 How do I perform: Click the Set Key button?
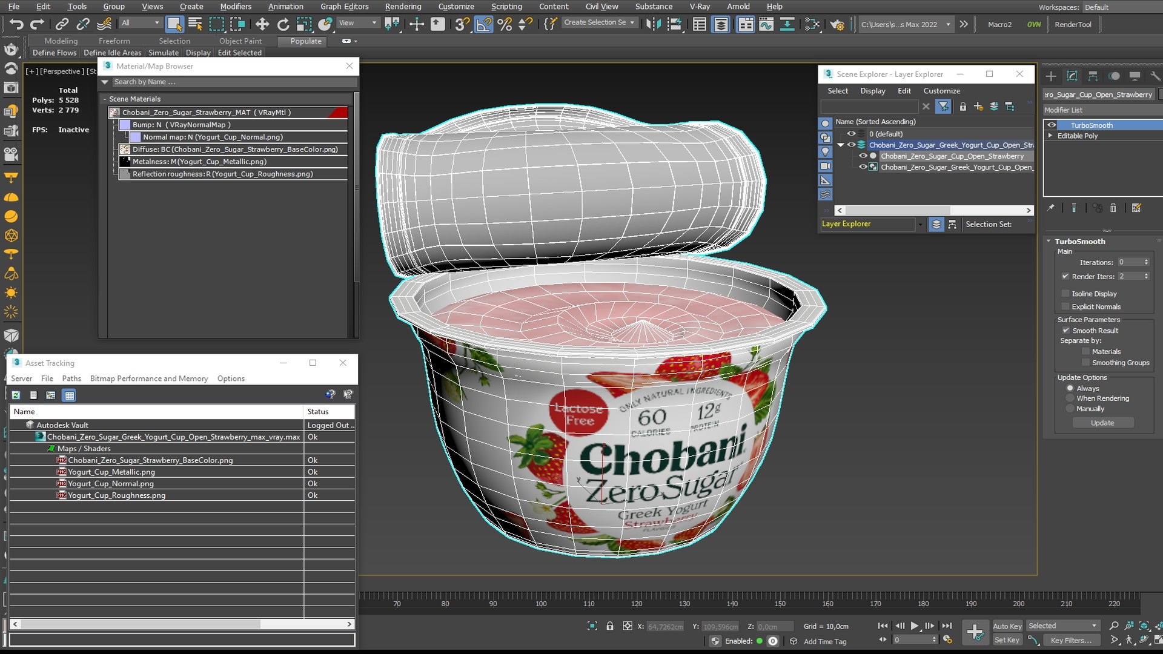[x=1007, y=640]
